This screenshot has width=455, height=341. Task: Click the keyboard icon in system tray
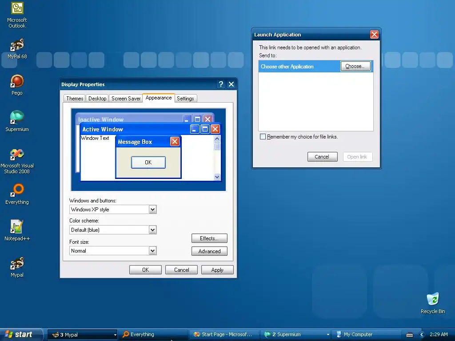409,335
